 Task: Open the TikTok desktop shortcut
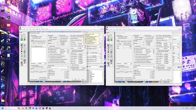(3, 71)
